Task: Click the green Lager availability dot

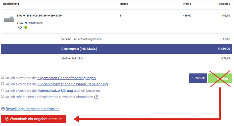Action: (x=26, y=27)
